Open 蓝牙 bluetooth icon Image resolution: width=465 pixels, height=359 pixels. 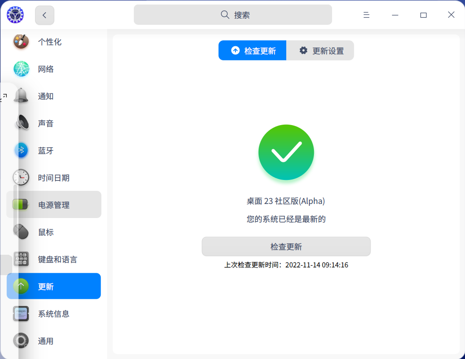pyautogui.click(x=21, y=150)
